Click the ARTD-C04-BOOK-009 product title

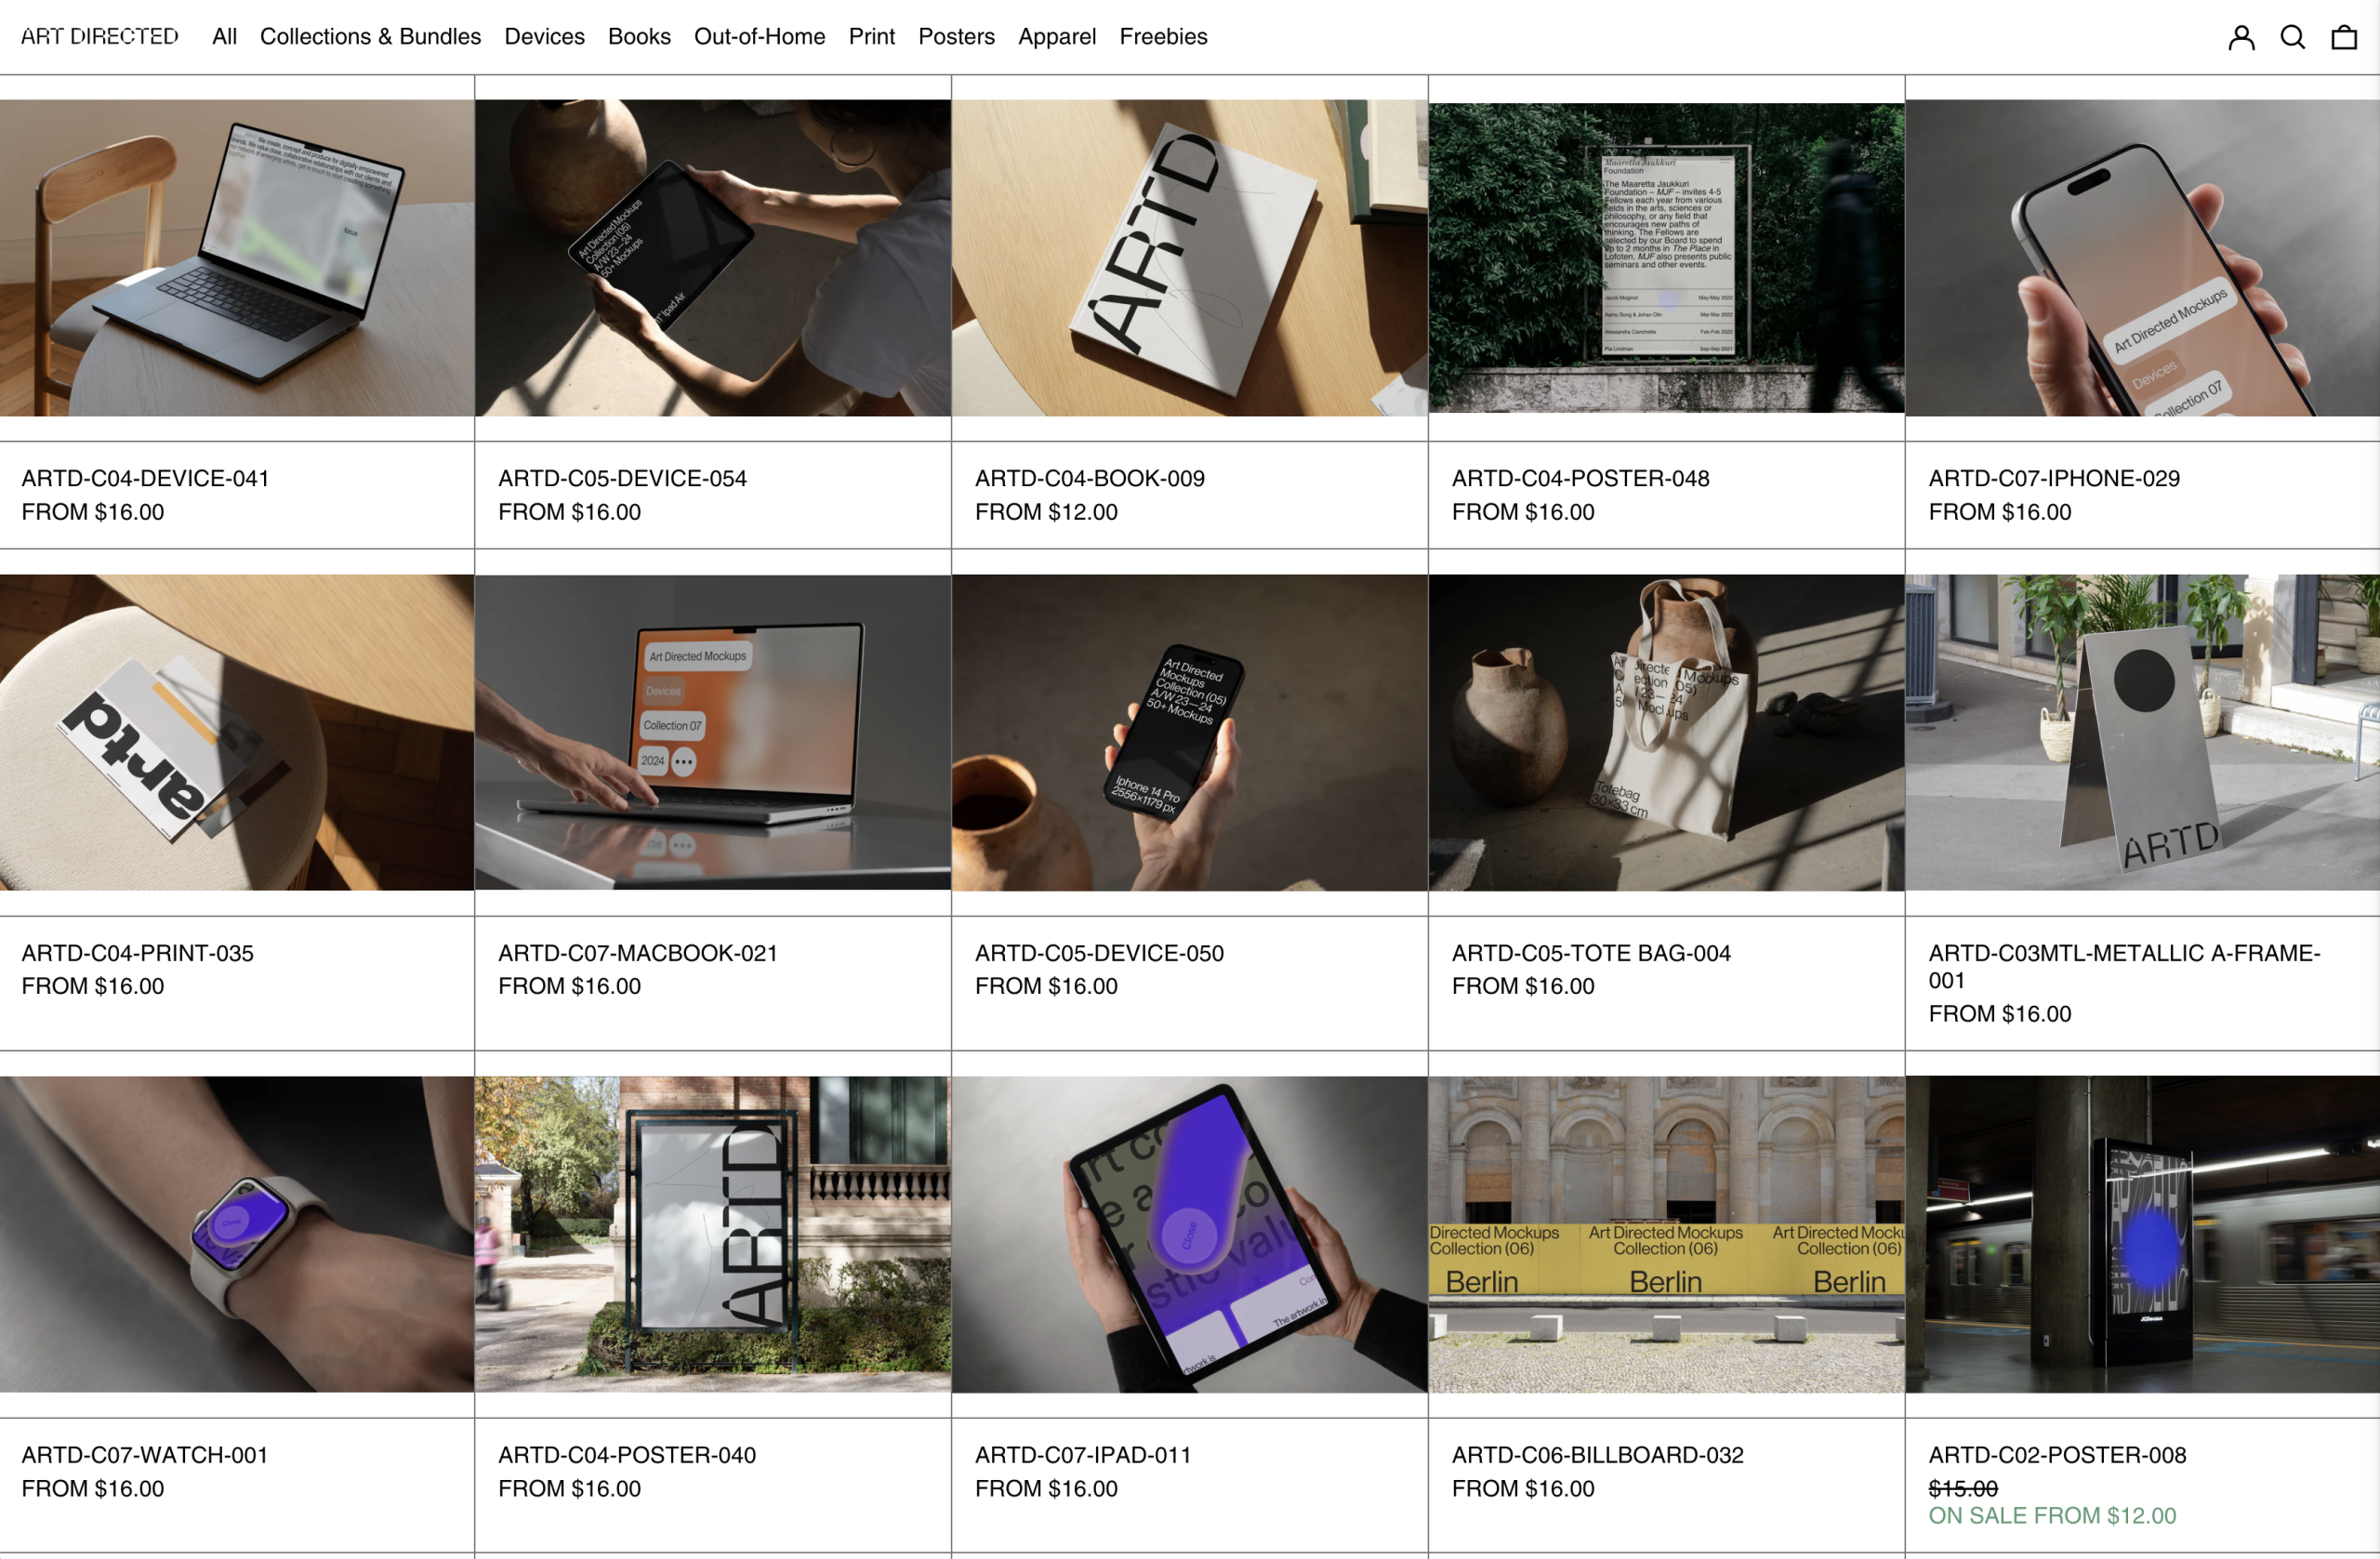(1090, 478)
